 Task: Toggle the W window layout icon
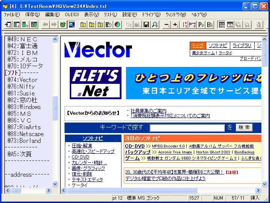pos(230,25)
